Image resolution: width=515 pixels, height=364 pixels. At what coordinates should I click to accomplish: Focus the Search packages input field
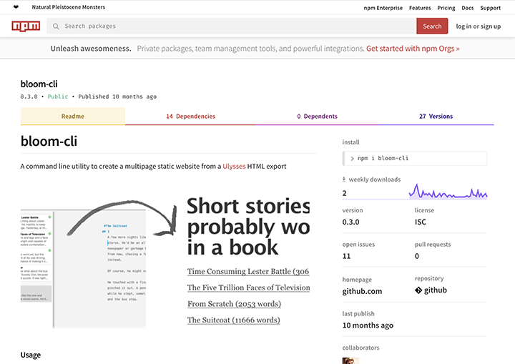[x=232, y=26]
